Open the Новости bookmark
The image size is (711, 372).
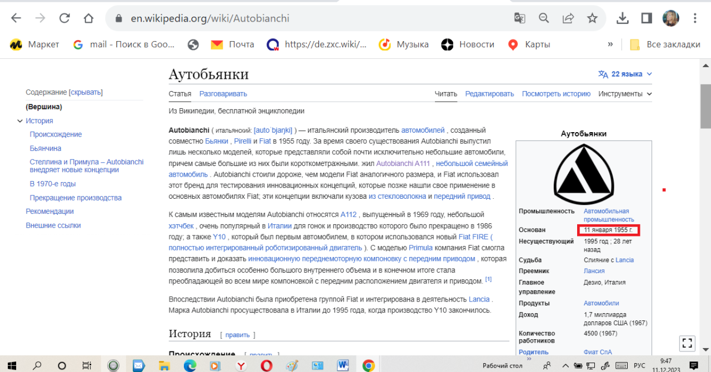pos(468,44)
